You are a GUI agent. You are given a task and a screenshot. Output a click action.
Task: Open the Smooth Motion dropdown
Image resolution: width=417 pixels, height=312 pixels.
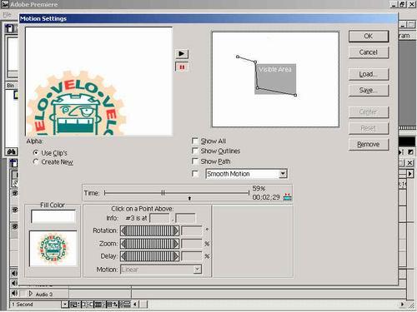click(x=283, y=174)
